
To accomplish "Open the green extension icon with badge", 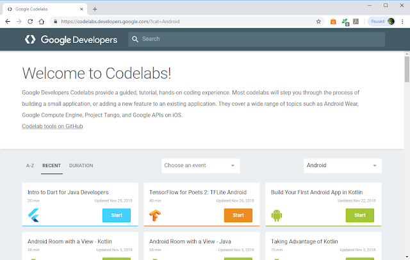I will (345, 22).
